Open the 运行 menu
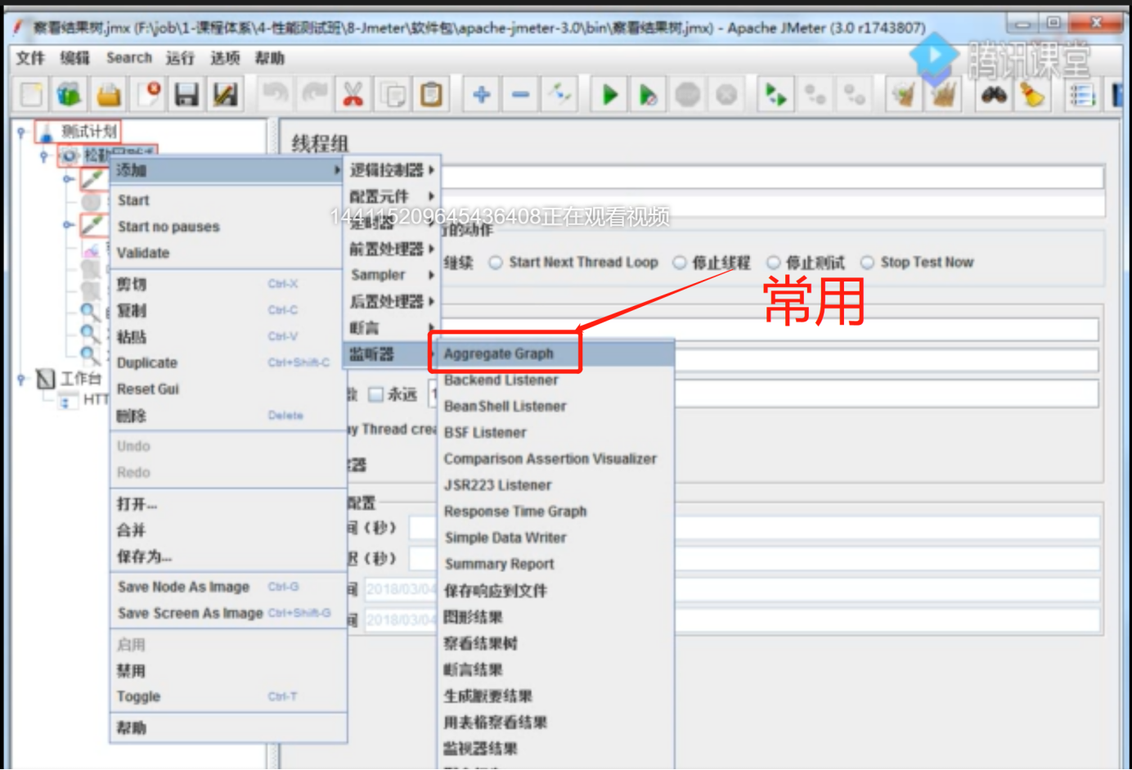Screen dimensions: 1132x770 tap(181, 58)
